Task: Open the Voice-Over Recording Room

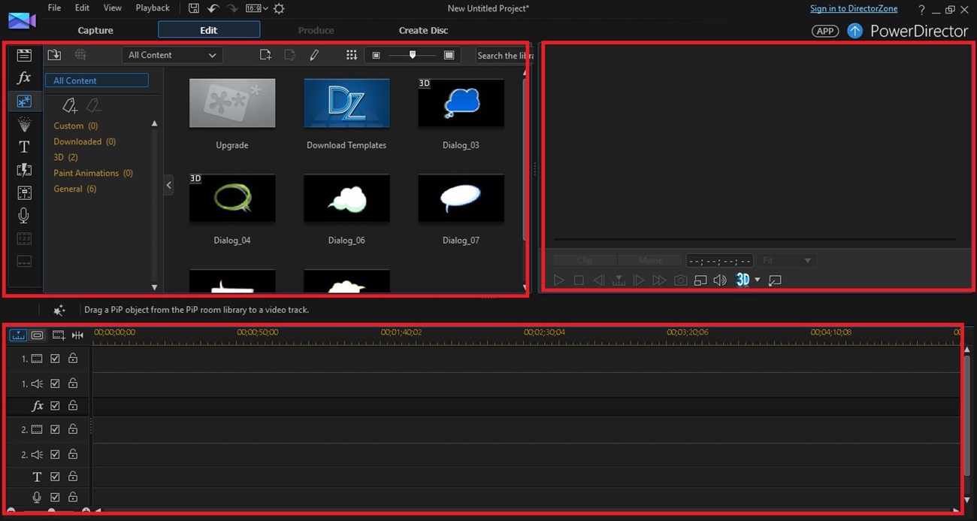Action: coord(24,216)
